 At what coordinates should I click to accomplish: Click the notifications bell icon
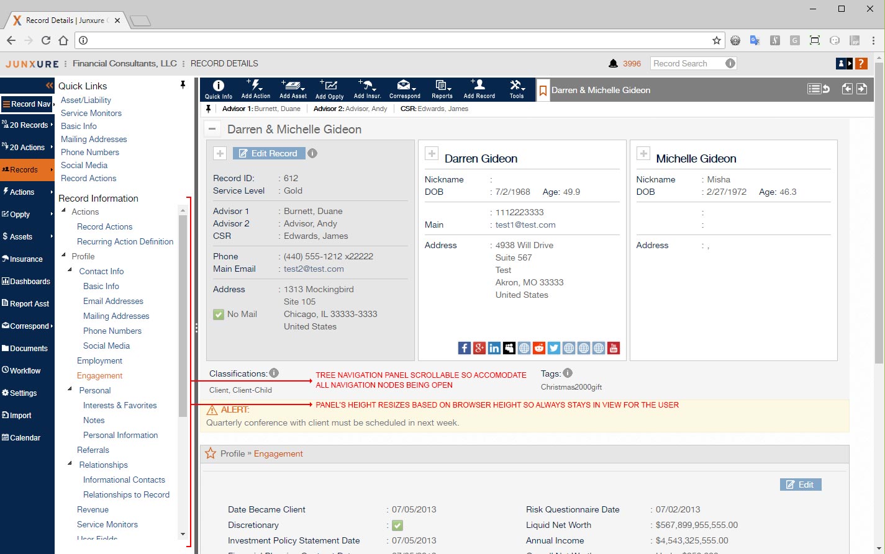(x=613, y=63)
